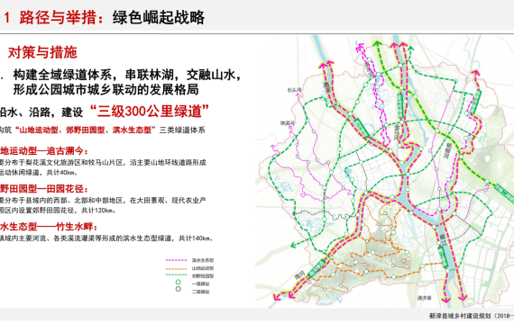Click the legend label '郊野田园型'

click(203, 276)
